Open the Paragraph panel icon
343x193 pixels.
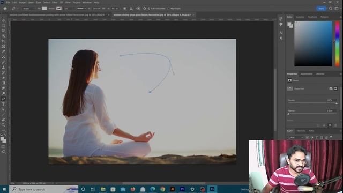point(281,38)
